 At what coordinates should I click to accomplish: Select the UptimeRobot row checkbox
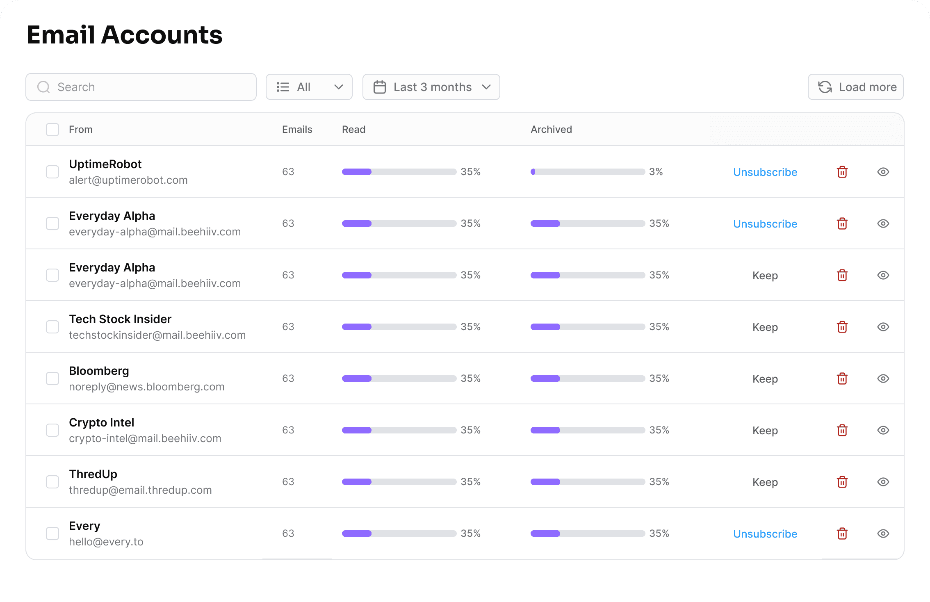point(52,172)
